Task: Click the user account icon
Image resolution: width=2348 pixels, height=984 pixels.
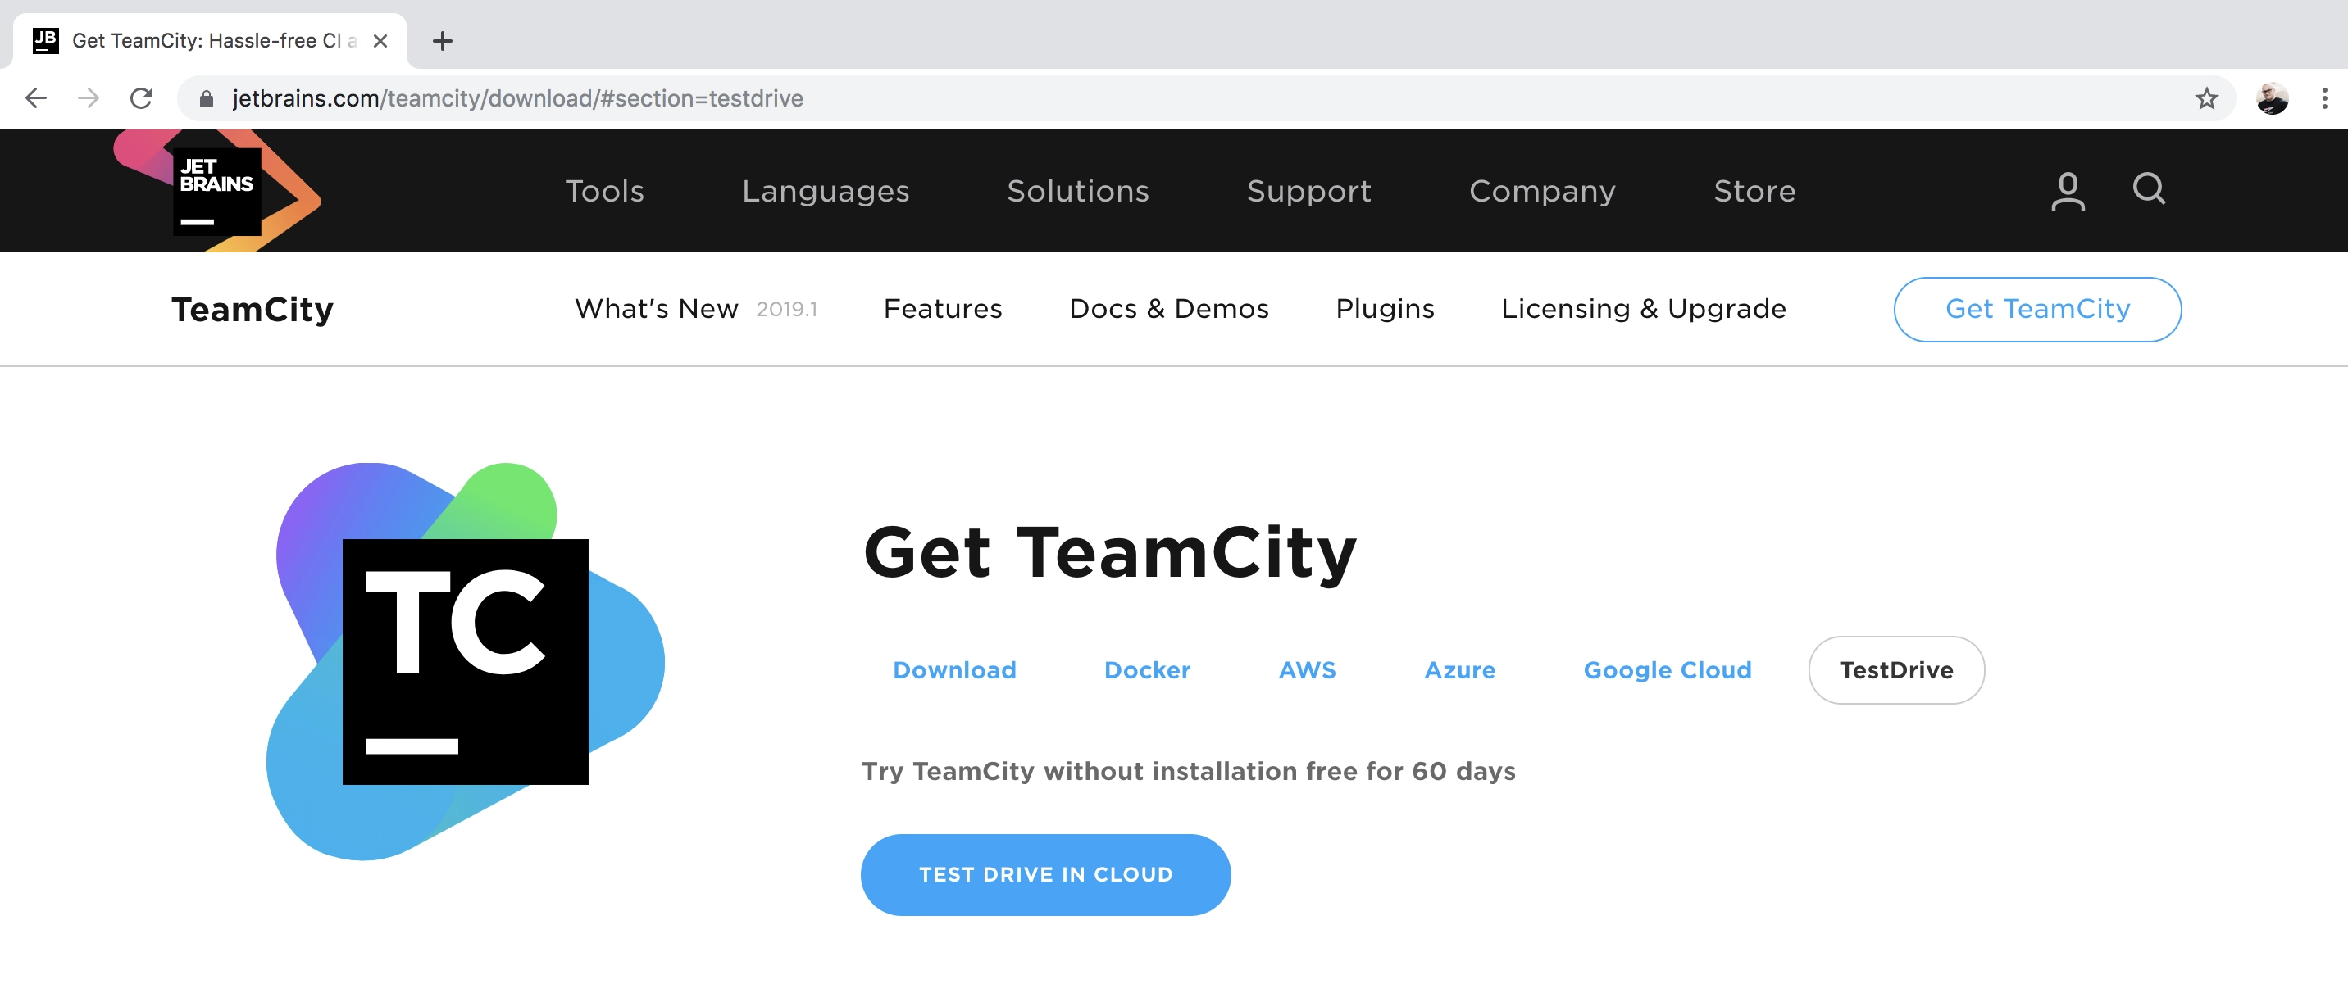Action: pyautogui.click(x=2067, y=190)
